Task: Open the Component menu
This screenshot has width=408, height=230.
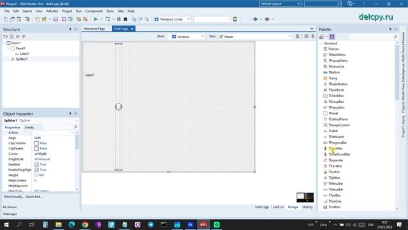Action: point(94,11)
